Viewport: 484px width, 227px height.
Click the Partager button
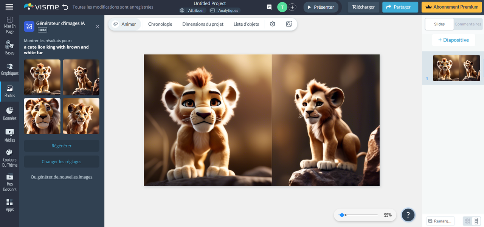[400, 7]
